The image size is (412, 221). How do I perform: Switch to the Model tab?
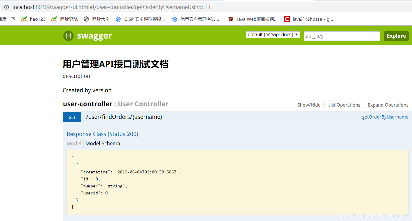(x=74, y=144)
